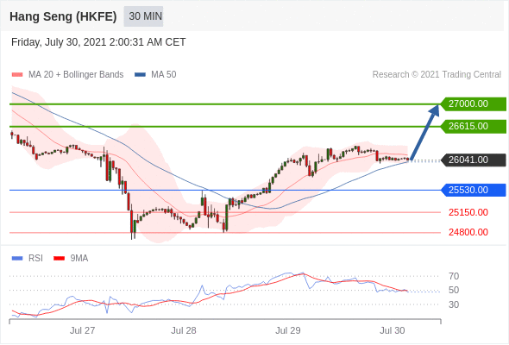Click the Jul 29 date axis label
The width and height of the screenshot is (509, 345).
point(288,330)
